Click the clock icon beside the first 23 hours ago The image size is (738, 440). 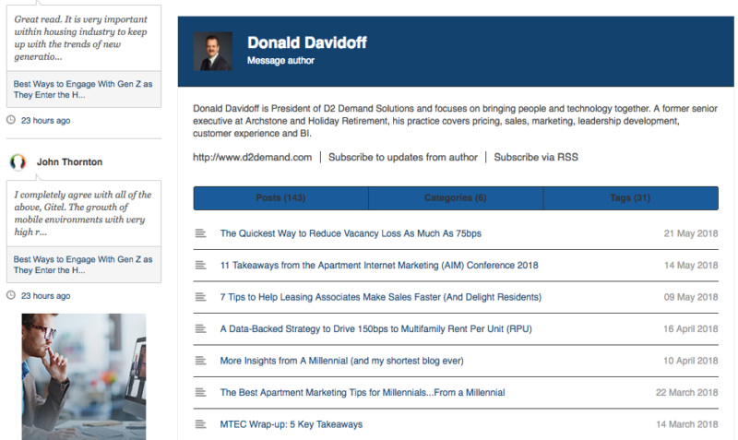point(11,120)
